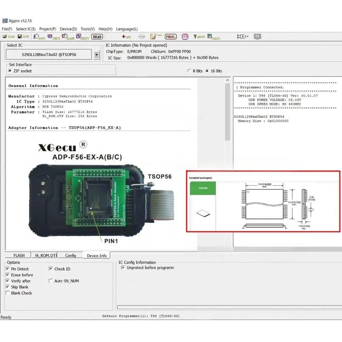
Task: Click the IC Size 0x800000 Words value
Action: 173,57
